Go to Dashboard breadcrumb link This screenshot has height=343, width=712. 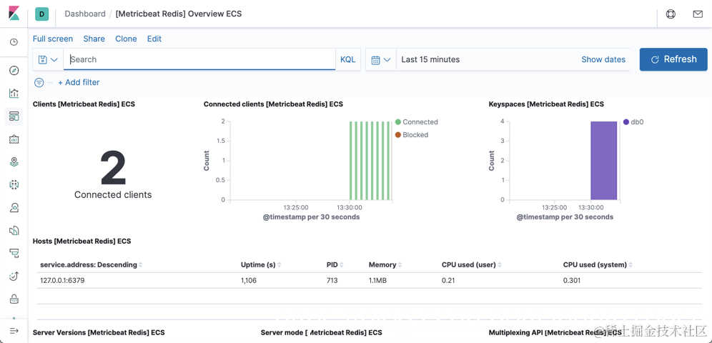(85, 14)
